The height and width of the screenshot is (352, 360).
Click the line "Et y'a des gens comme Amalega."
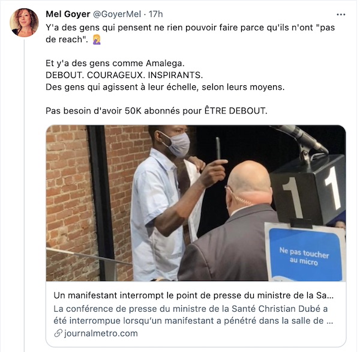tap(115, 63)
